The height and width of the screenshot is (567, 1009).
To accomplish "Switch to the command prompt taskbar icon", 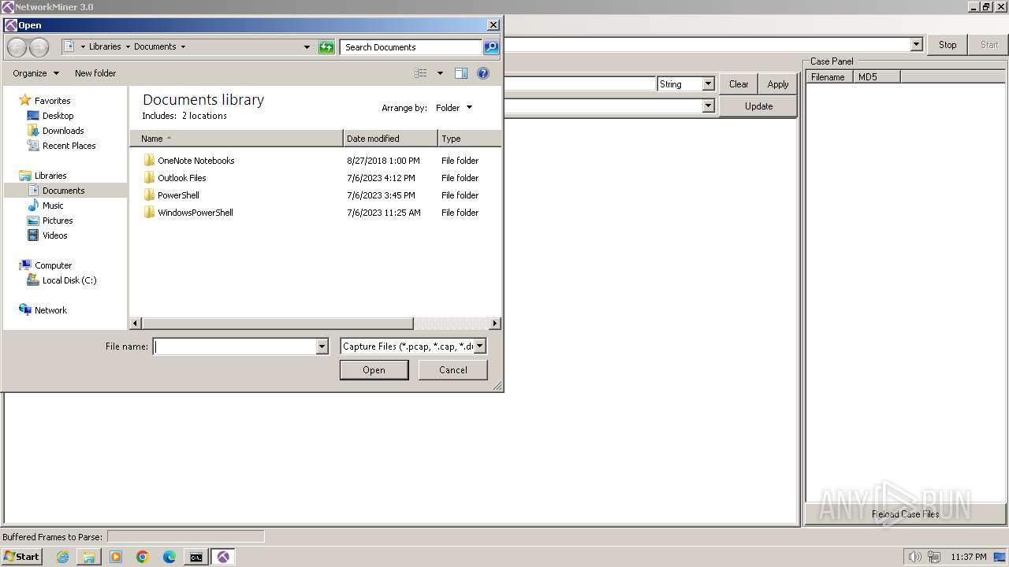I will 196,557.
